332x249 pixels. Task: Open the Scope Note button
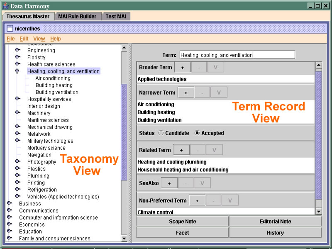(182, 222)
